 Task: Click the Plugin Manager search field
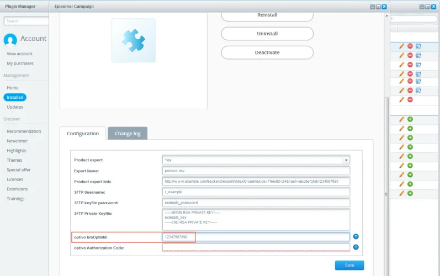[26, 21]
